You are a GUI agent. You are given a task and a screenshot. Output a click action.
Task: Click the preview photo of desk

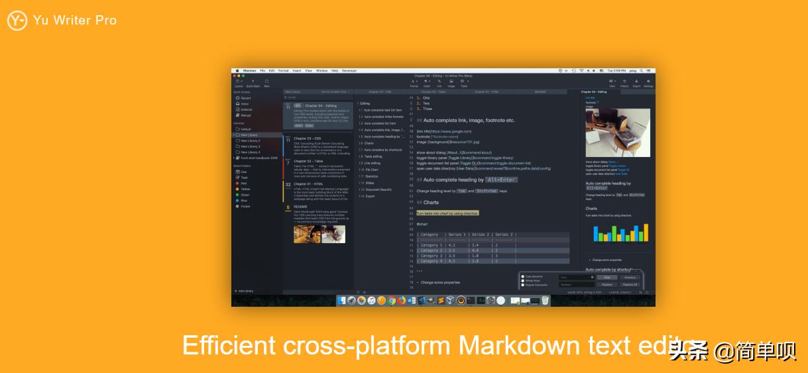[x=618, y=133]
